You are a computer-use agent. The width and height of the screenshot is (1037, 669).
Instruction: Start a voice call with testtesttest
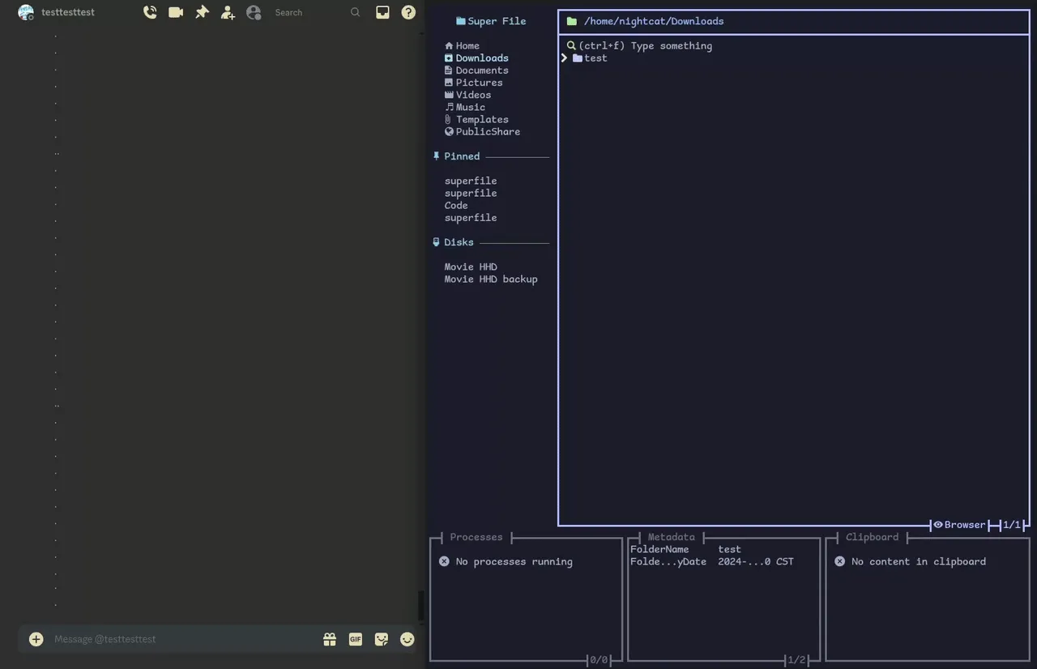pyautogui.click(x=150, y=12)
